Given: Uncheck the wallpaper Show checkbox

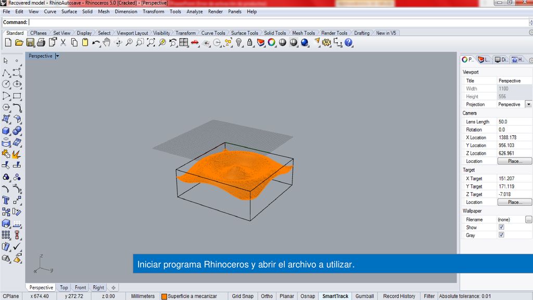Looking at the screenshot, I should point(501,227).
